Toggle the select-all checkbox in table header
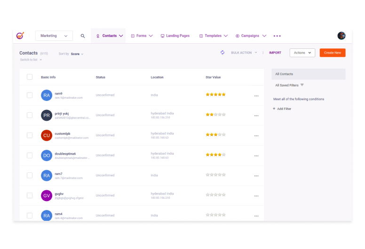The height and width of the screenshot is (249, 365). pos(30,77)
